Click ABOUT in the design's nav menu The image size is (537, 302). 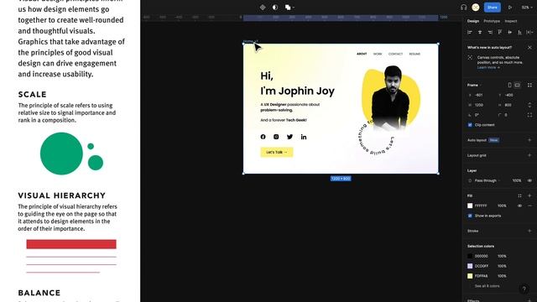362,54
